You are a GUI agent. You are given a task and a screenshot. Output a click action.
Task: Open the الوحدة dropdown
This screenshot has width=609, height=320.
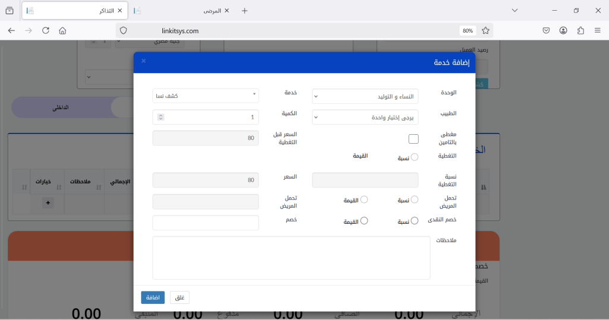click(x=365, y=96)
